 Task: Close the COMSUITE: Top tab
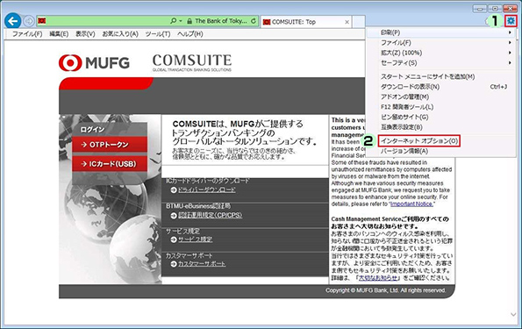347,22
